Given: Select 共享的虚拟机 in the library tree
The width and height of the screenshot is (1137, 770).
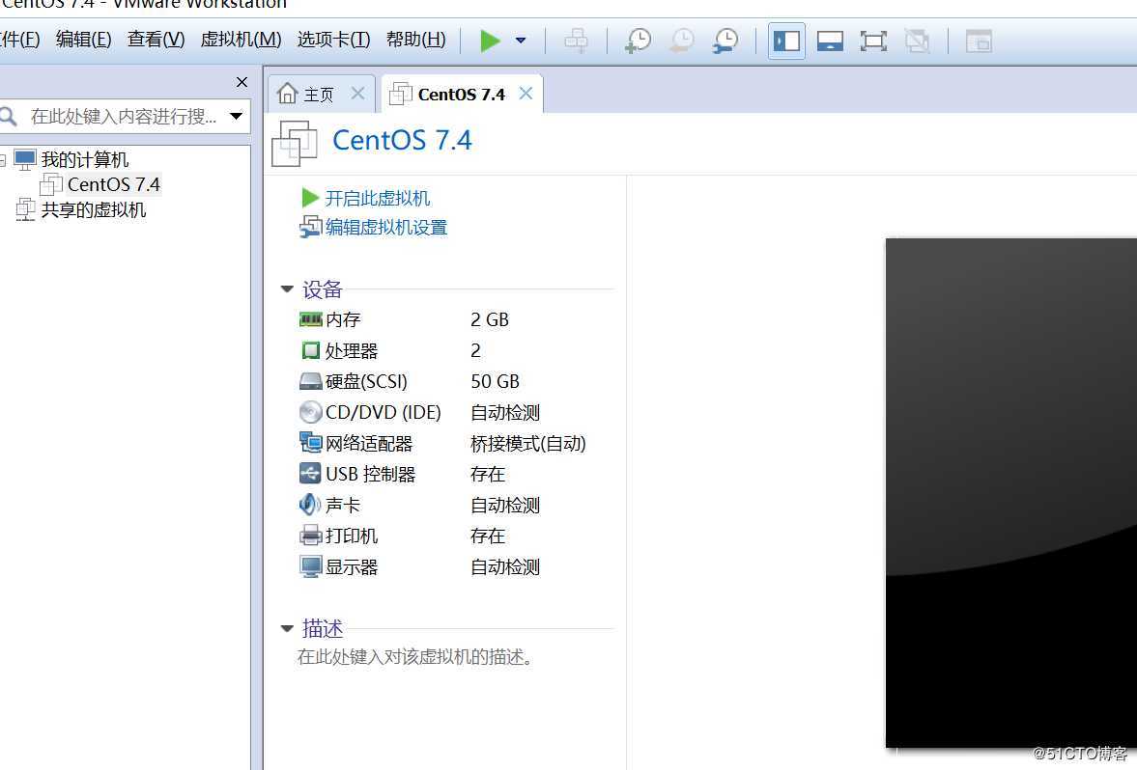Looking at the screenshot, I should pos(94,210).
